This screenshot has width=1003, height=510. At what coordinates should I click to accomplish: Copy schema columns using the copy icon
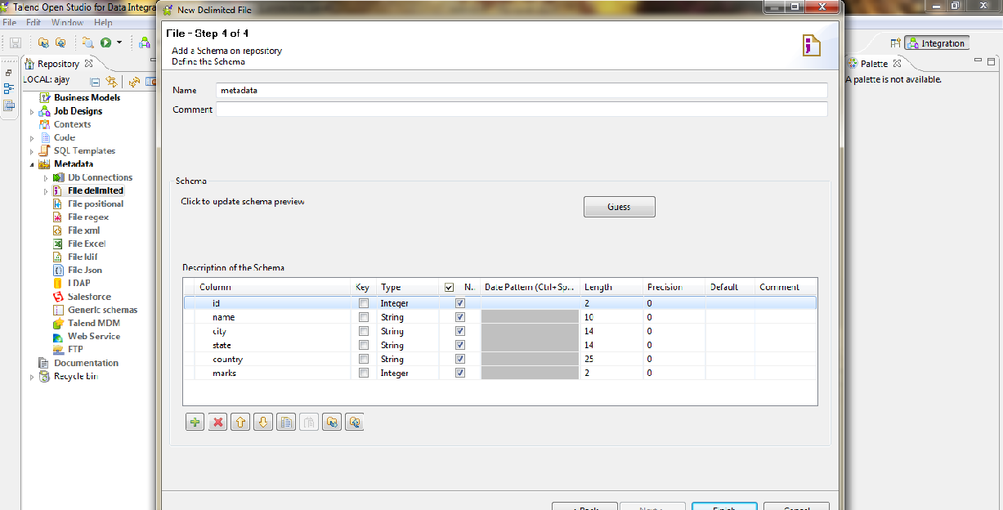(x=285, y=422)
